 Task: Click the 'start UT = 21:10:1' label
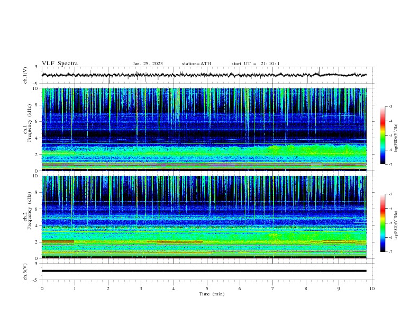256,64
